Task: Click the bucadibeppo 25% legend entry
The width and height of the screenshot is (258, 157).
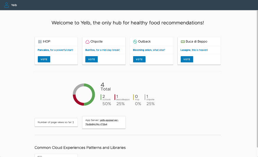Action: pos(122,100)
